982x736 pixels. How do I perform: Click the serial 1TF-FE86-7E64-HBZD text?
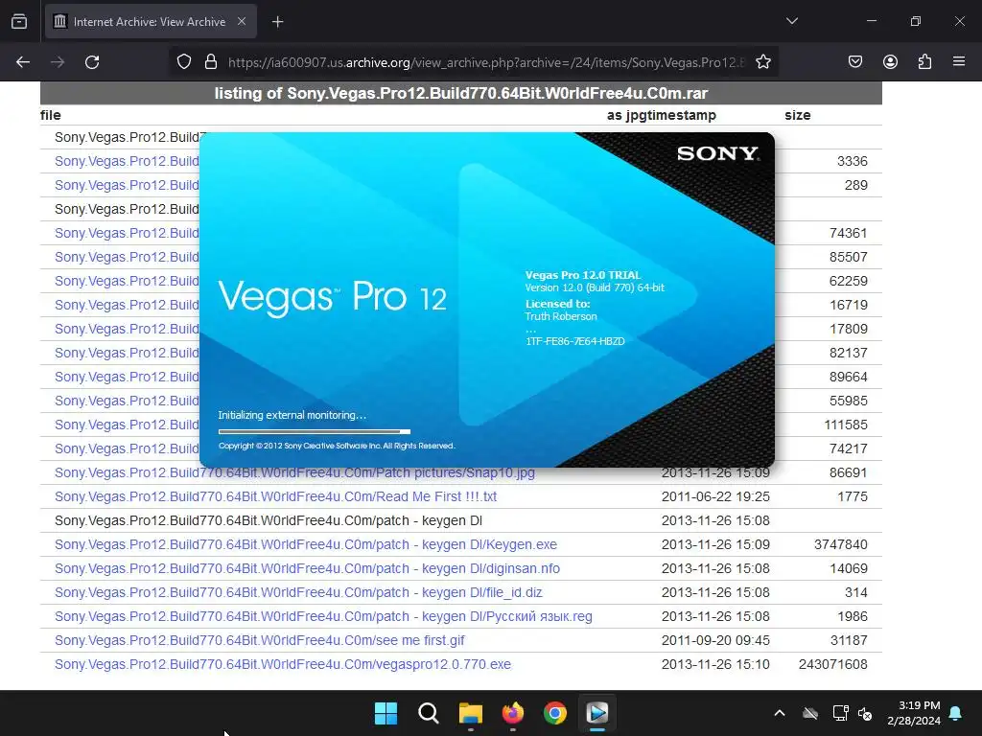pyautogui.click(x=575, y=341)
